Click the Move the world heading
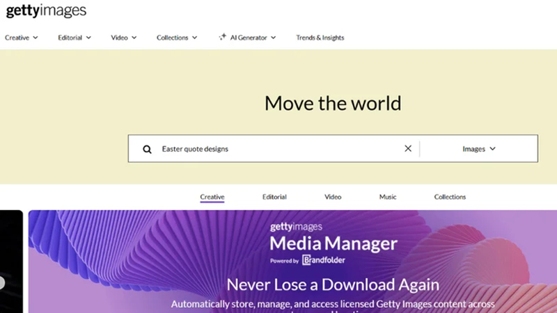 pos(333,103)
